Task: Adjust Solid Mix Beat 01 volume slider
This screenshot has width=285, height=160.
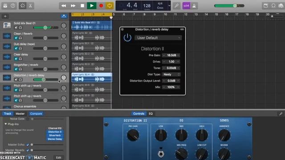Action: tap(46, 28)
